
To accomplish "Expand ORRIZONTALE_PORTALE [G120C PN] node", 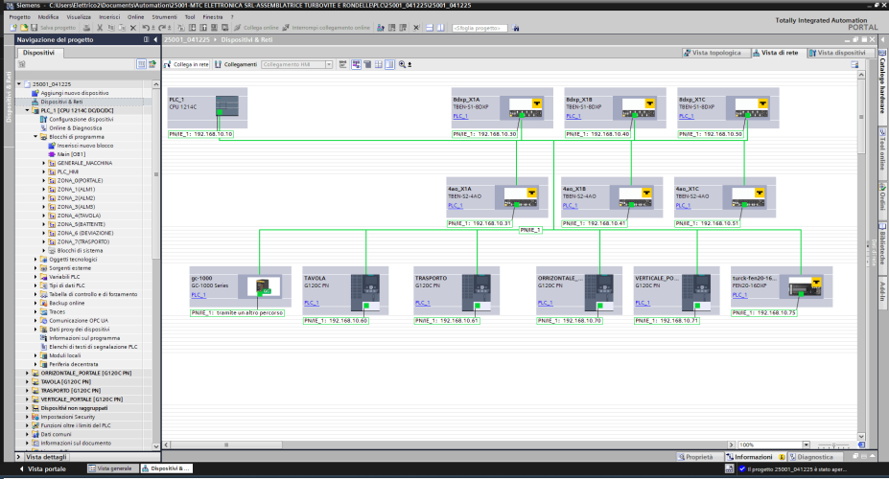I will (x=27, y=373).
